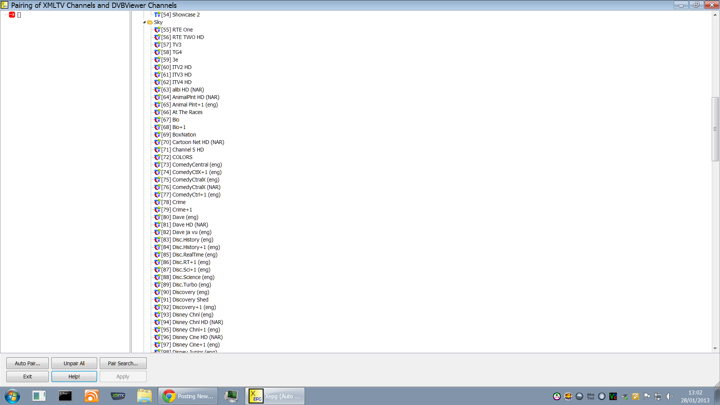Click the Exit button
720x405 pixels.
point(27,376)
